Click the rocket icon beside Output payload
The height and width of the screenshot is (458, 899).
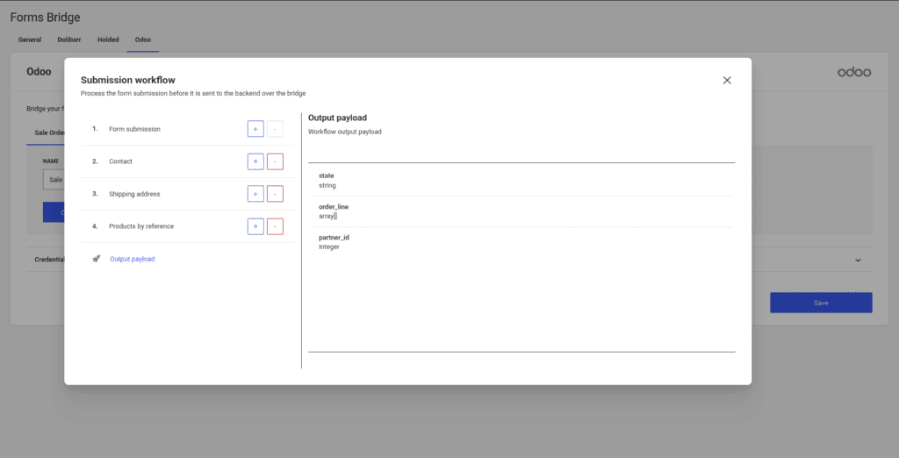[x=97, y=259]
